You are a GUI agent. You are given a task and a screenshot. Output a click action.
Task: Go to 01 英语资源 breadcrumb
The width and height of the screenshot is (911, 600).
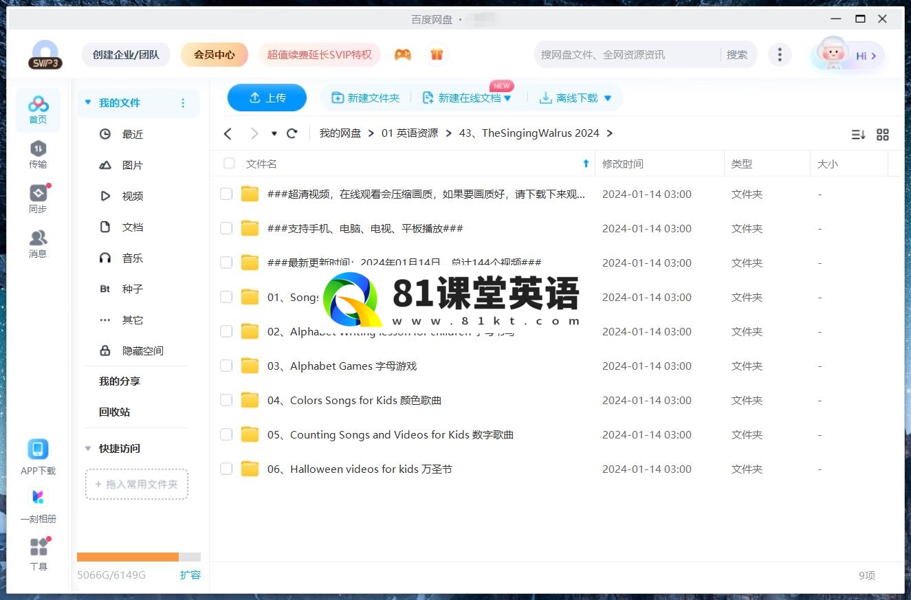(x=410, y=133)
